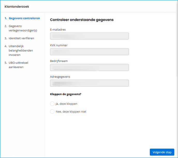178x158 pixels.
Task: Click the 'Adresgegevens' field label
Action: click(60, 77)
